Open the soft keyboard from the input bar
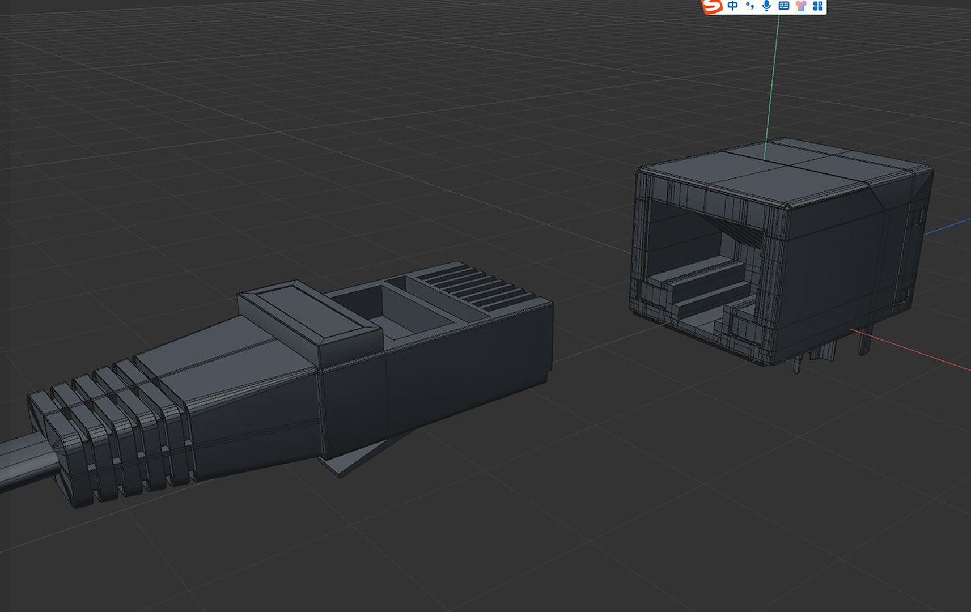The image size is (971, 612). (784, 6)
